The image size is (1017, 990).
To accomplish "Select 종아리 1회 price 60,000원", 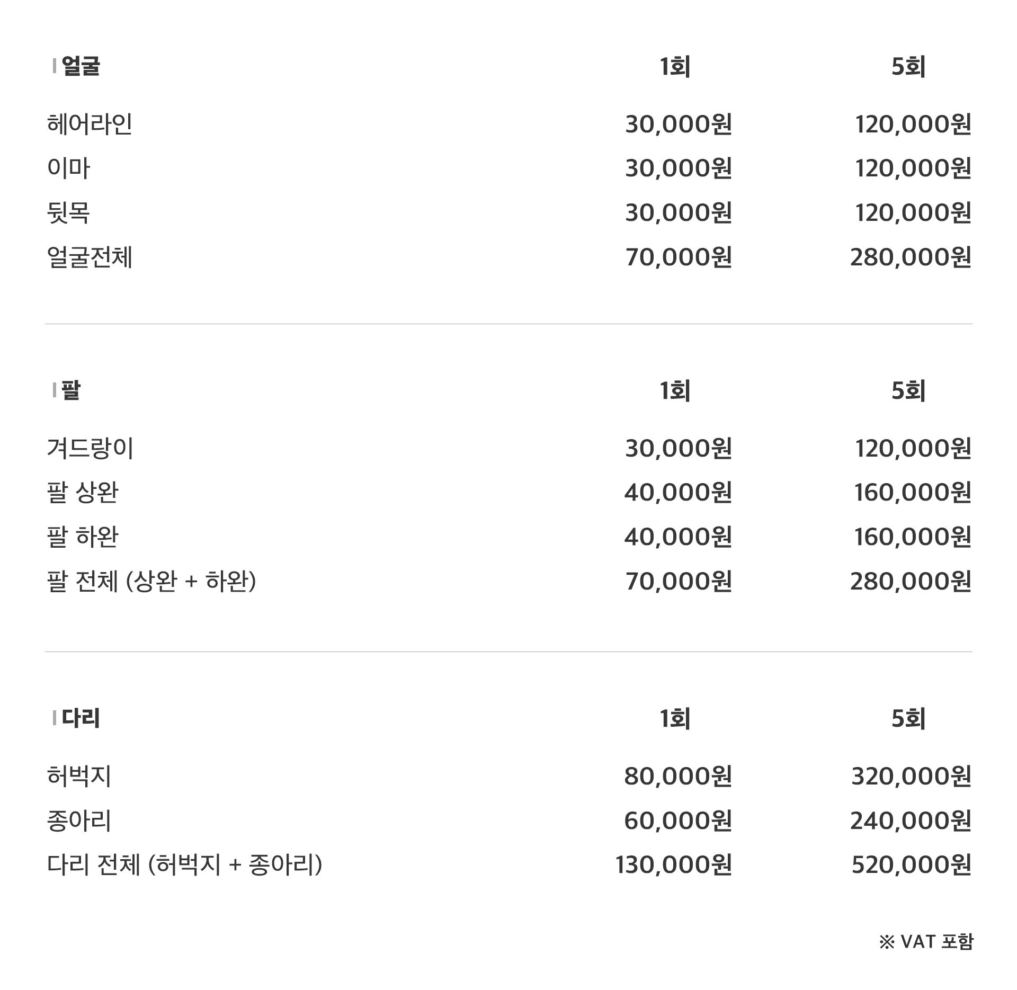I will 678,821.
